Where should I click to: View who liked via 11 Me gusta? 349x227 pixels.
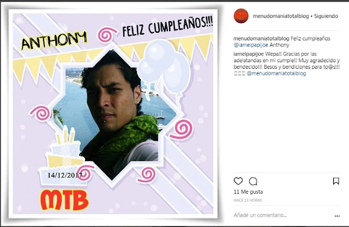pos(248,192)
